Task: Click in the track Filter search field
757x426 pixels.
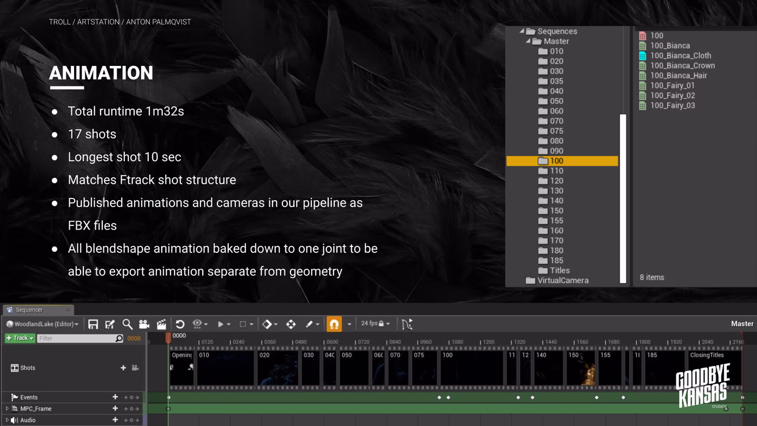Action: 80,338
